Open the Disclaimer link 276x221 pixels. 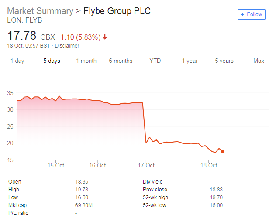(x=67, y=46)
